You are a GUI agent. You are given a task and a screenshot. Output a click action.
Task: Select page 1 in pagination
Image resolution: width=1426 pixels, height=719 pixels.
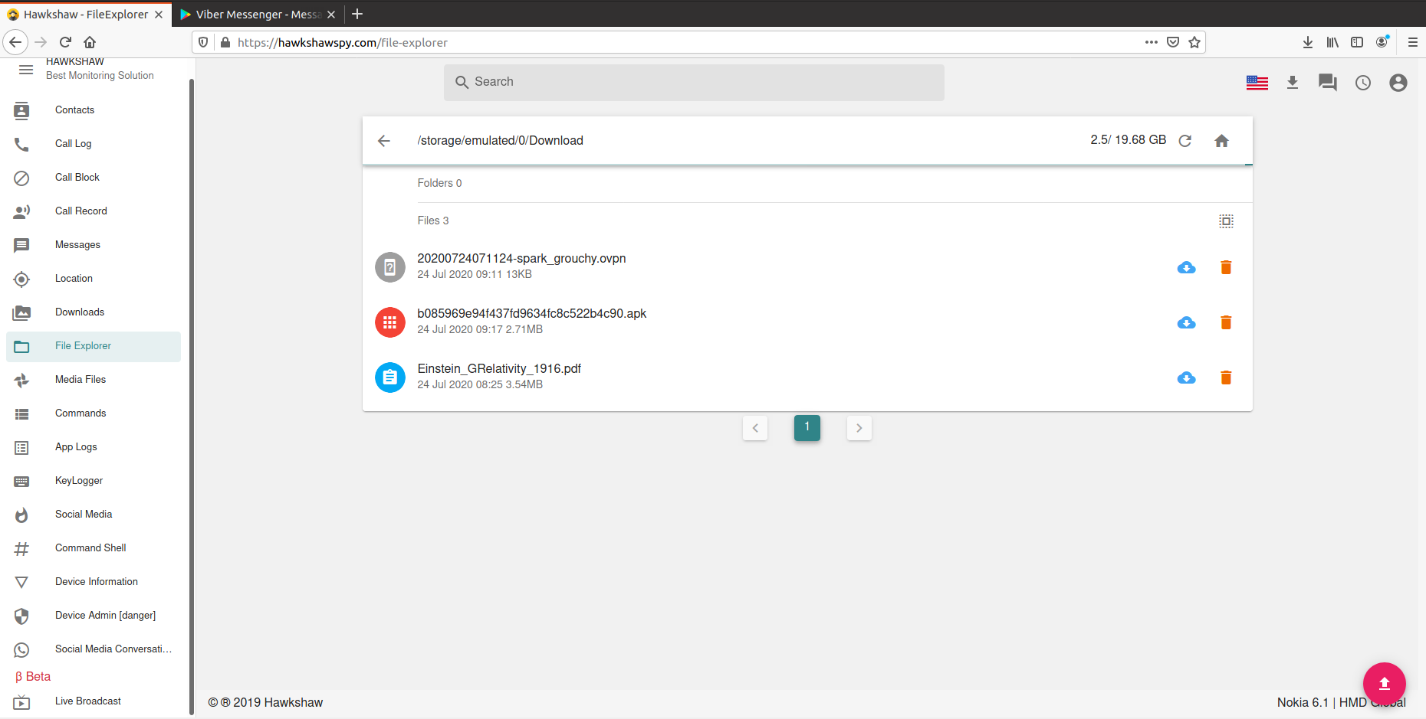(807, 428)
